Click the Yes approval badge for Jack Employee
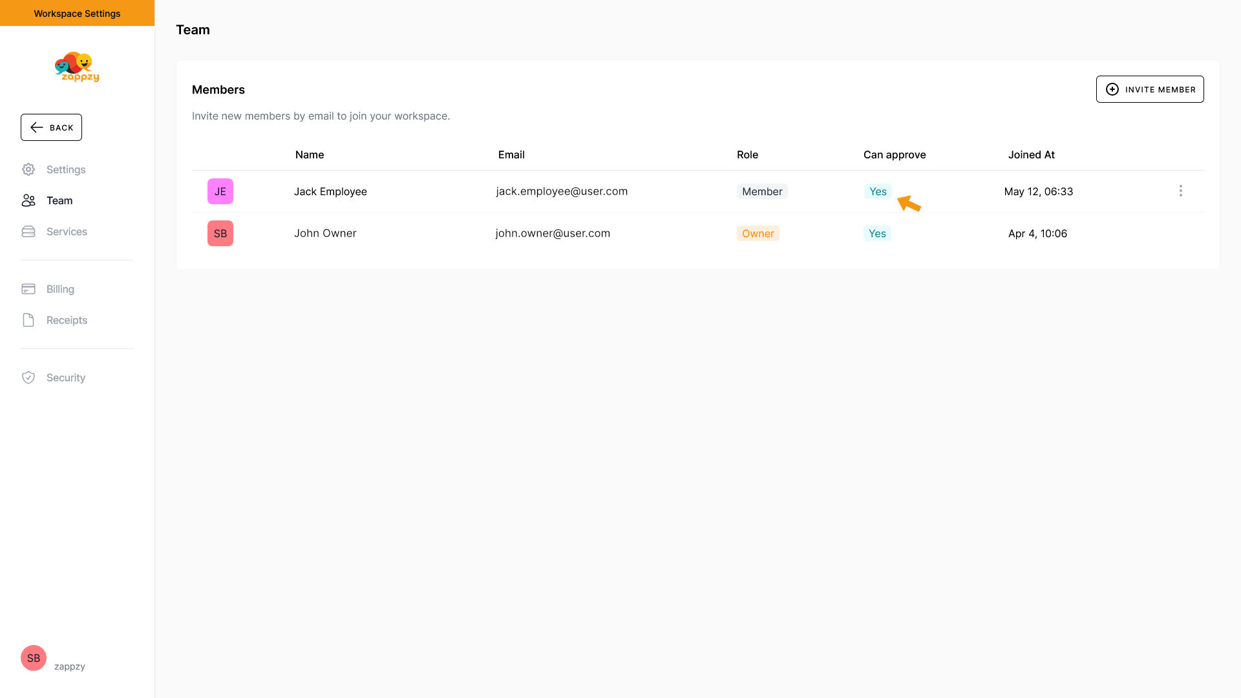Viewport: 1241px width, 698px height. [878, 191]
